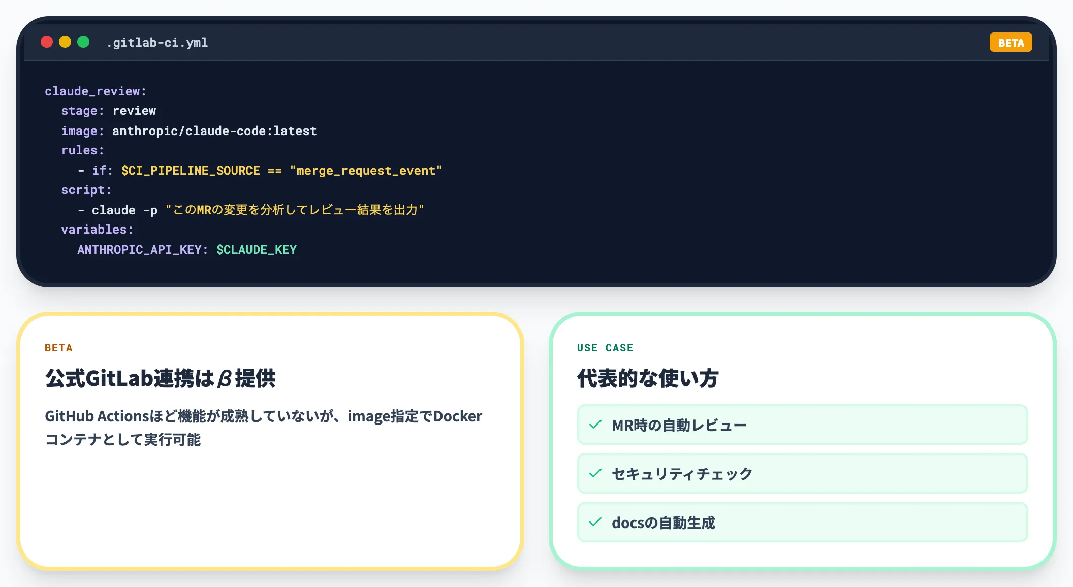Image resolution: width=1073 pixels, height=587 pixels.
Task: Click the $CI_PIPELINE_SOURCE variable
Action: pos(191,171)
